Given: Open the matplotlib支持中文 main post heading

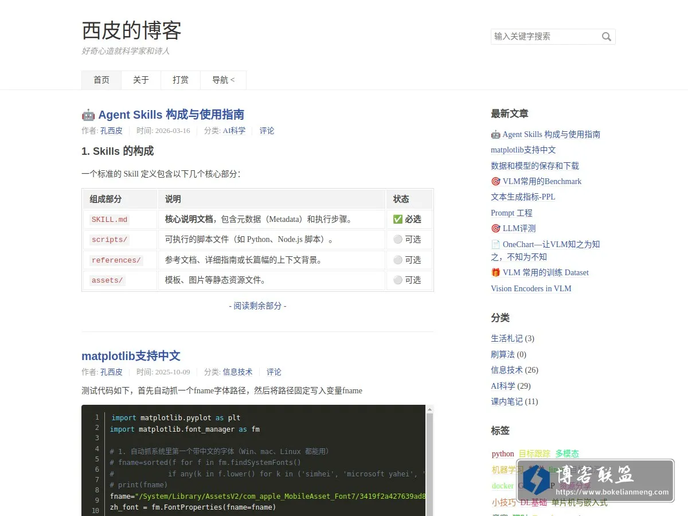Looking at the screenshot, I should point(131,355).
